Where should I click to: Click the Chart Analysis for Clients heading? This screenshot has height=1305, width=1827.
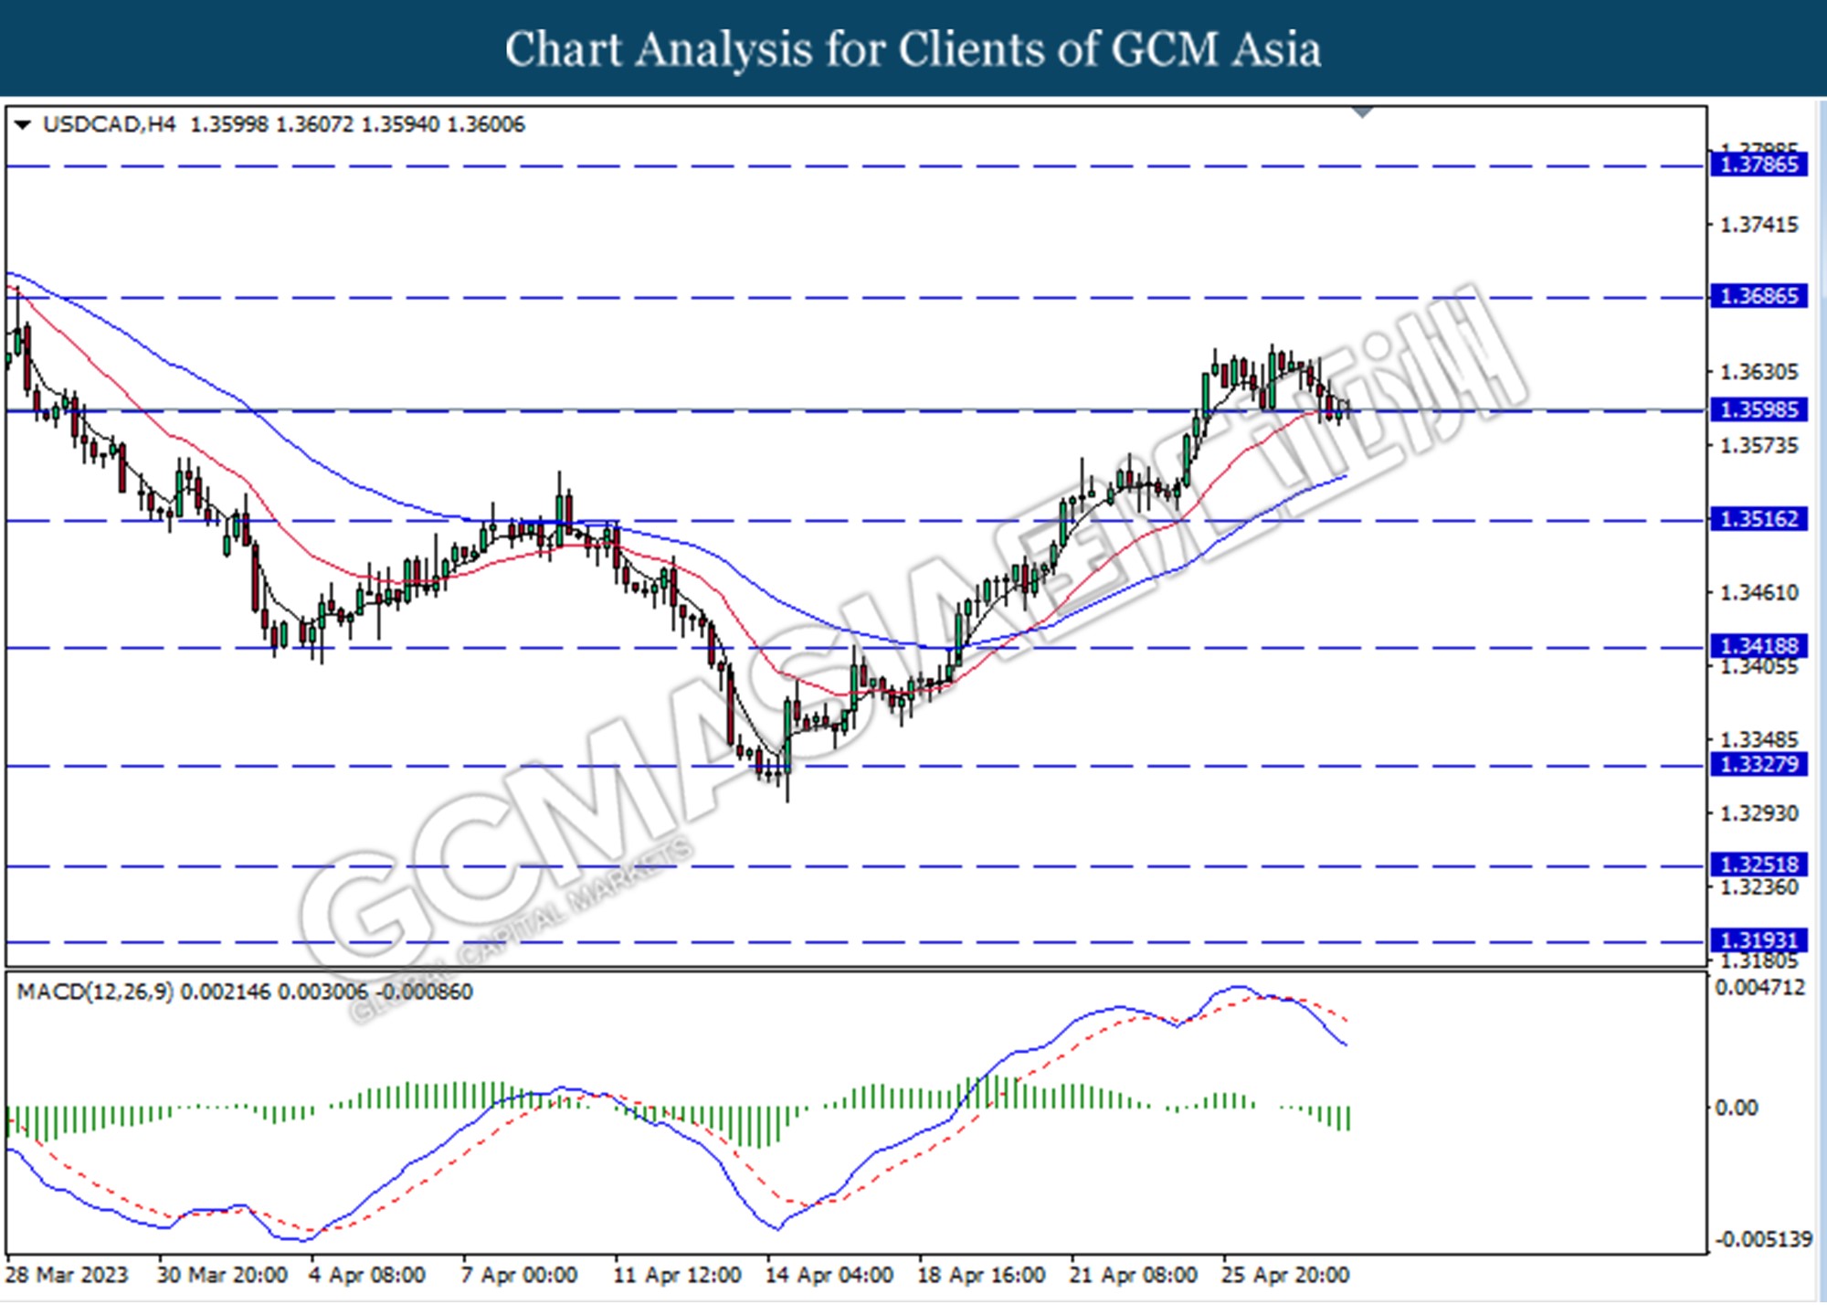[913, 49]
